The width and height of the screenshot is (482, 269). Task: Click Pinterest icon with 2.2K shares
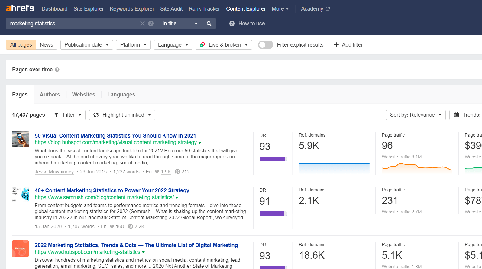pos(130,226)
